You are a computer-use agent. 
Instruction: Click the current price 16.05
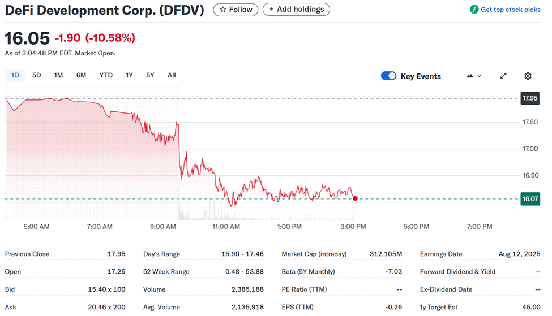tap(28, 38)
